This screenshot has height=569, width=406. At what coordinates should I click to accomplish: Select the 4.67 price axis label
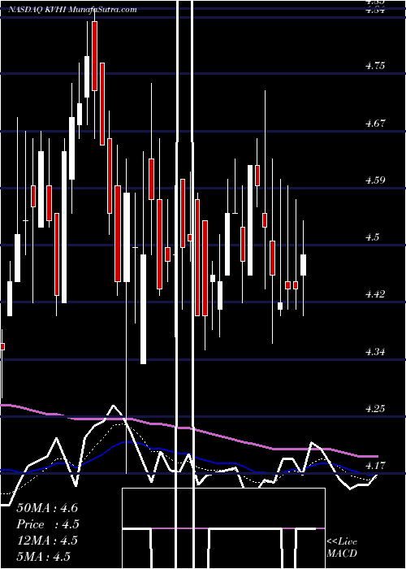(x=375, y=123)
